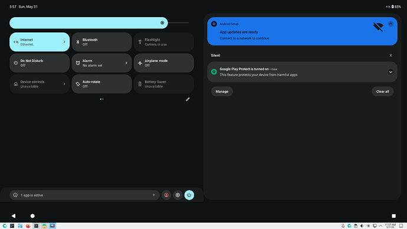This screenshot has width=407, height=229.
Task: Click the chevron on active apps bar
Action: point(154,195)
